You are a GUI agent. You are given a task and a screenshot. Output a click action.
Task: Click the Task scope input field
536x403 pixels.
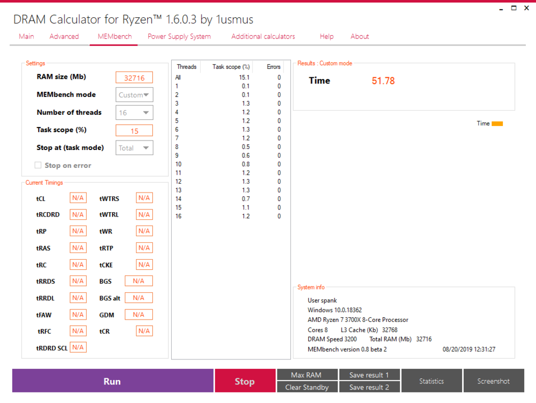pyautogui.click(x=134, y=130)
